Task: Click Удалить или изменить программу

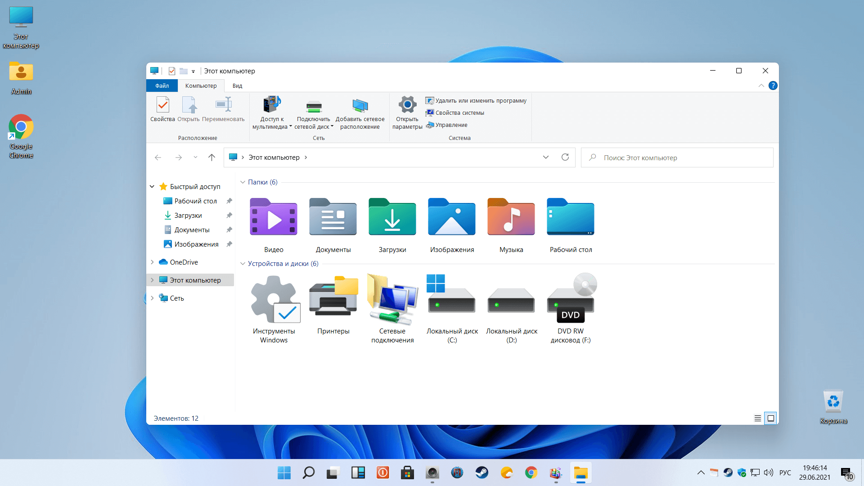Action: (476, 100)
